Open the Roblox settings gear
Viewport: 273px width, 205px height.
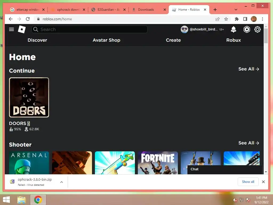258,29
